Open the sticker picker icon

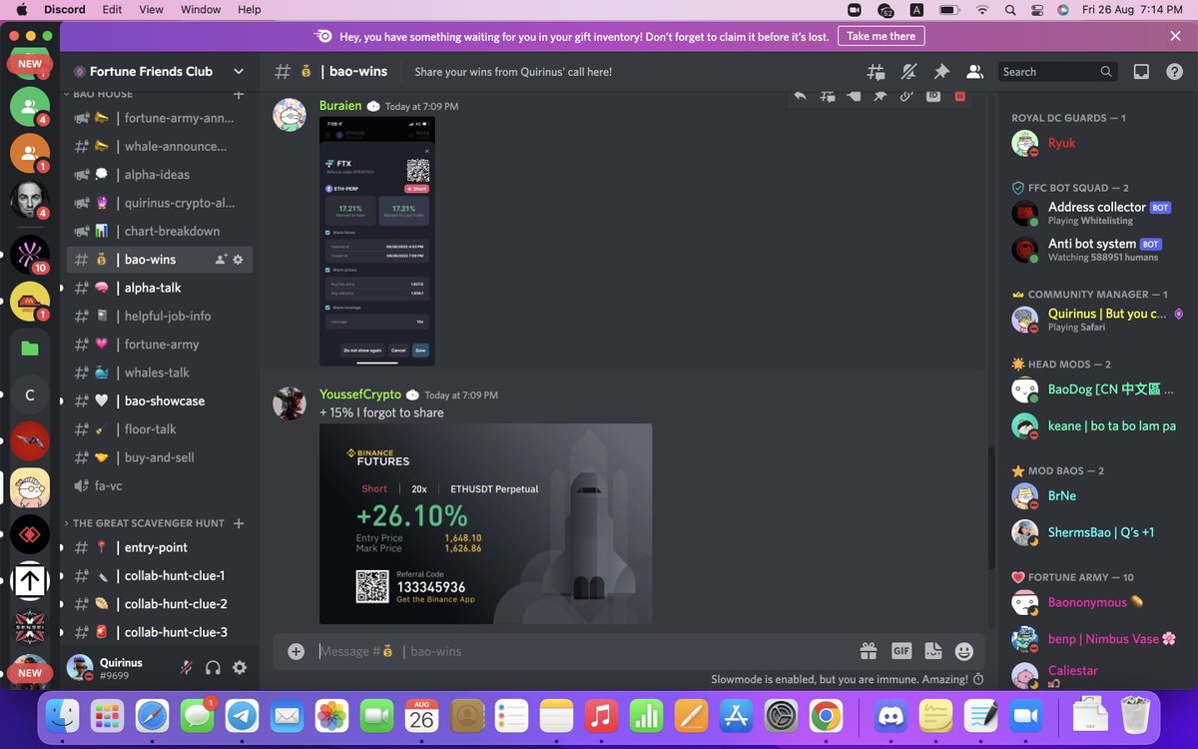pyautogui.click(x=933, y=651)
